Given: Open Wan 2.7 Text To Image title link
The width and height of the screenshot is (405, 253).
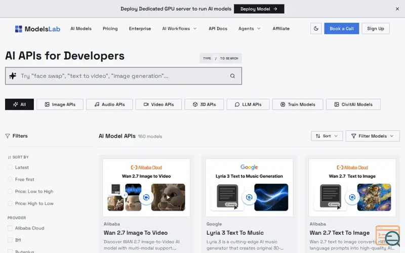Looking at the screenshot, I should [x=339, y=233].
